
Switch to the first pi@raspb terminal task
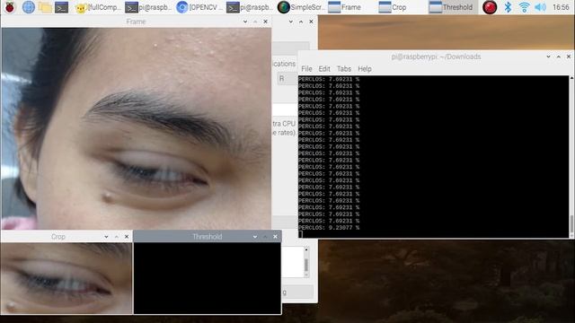tap(147, 7)
